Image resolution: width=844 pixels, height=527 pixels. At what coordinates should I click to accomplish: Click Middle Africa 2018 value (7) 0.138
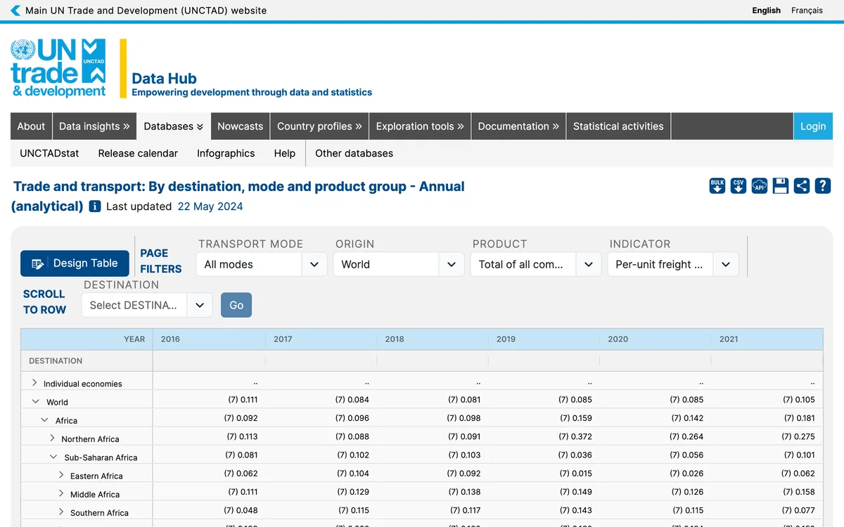point(464,492)
